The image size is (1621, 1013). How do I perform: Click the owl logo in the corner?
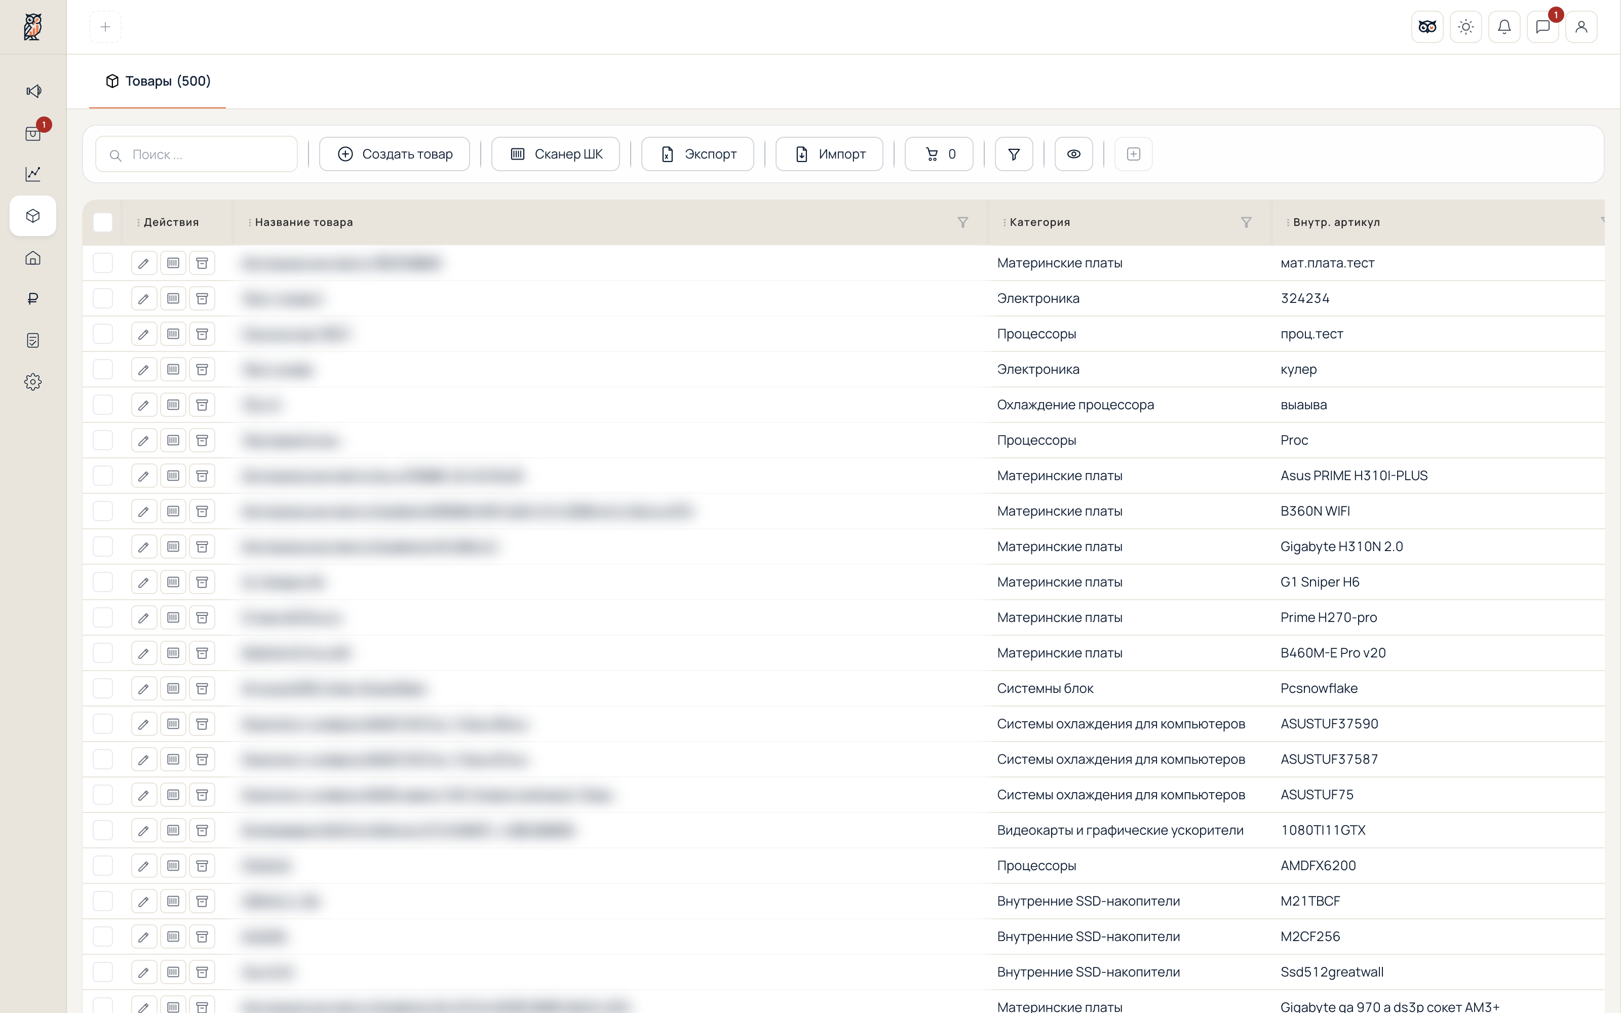point(33,27)
